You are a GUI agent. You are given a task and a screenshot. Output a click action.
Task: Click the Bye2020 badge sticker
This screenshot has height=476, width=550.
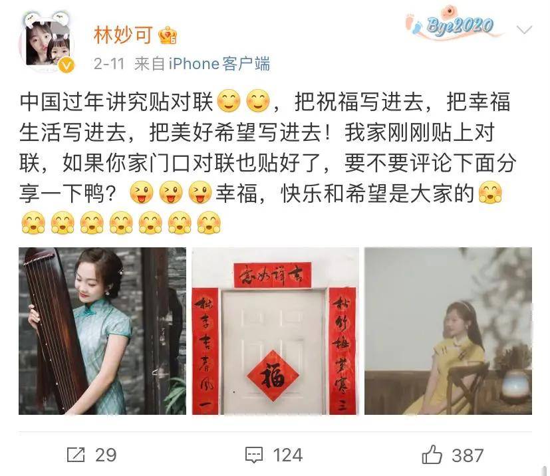456,25
